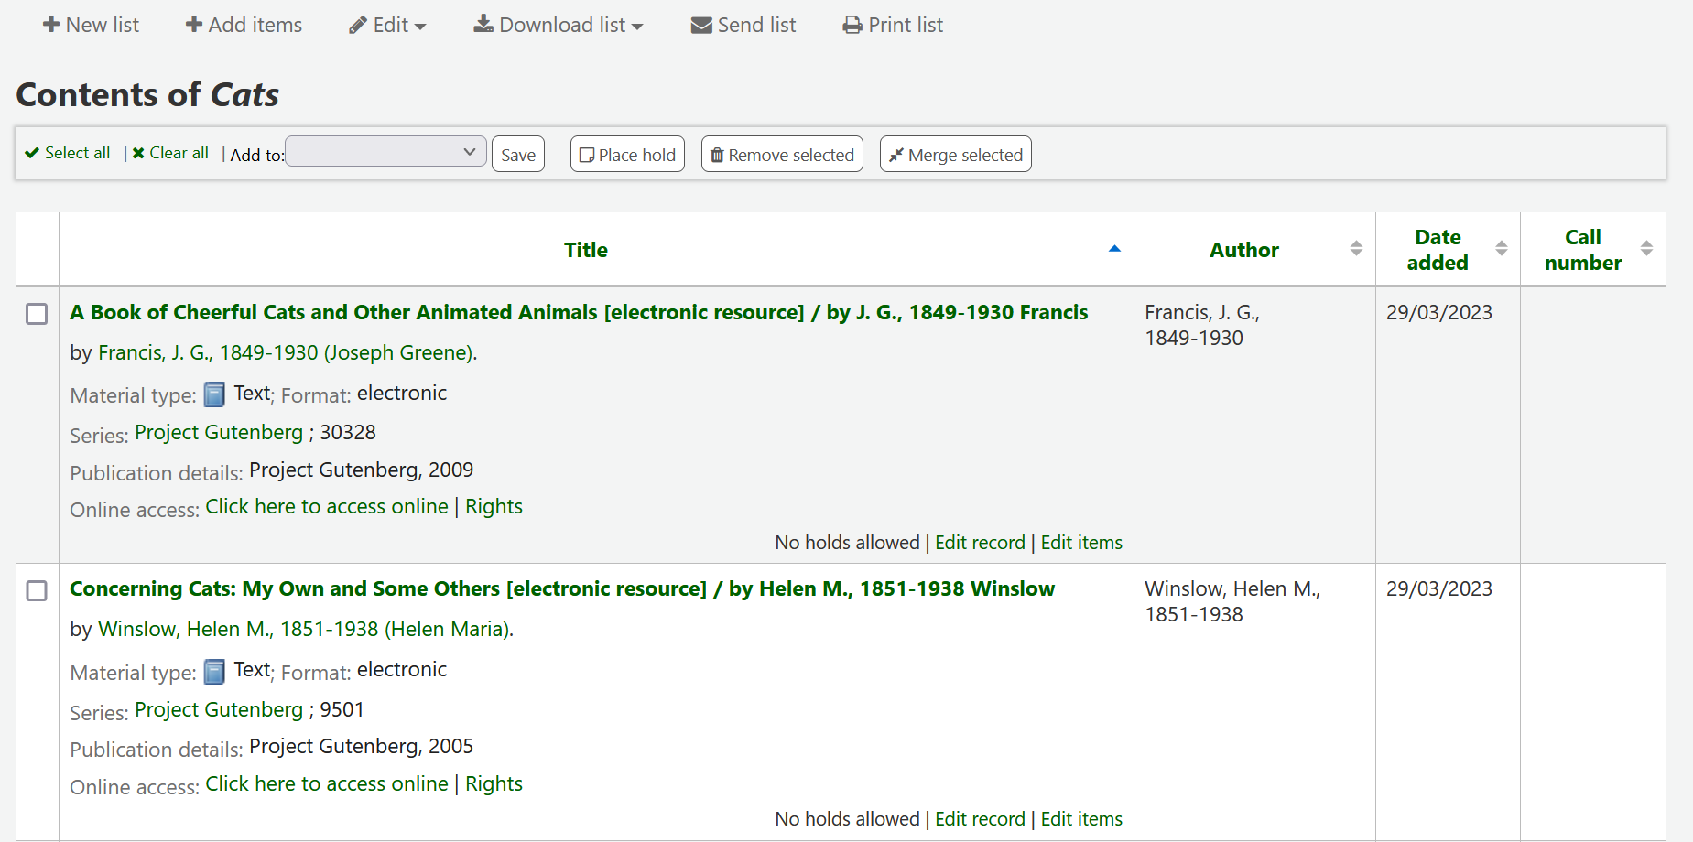Open the Send list envelope icon

700,25
